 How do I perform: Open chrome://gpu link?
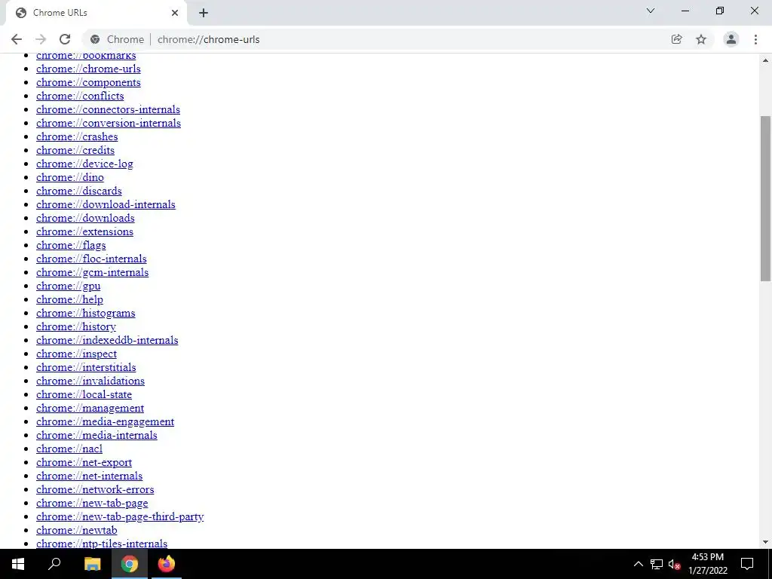68,286
